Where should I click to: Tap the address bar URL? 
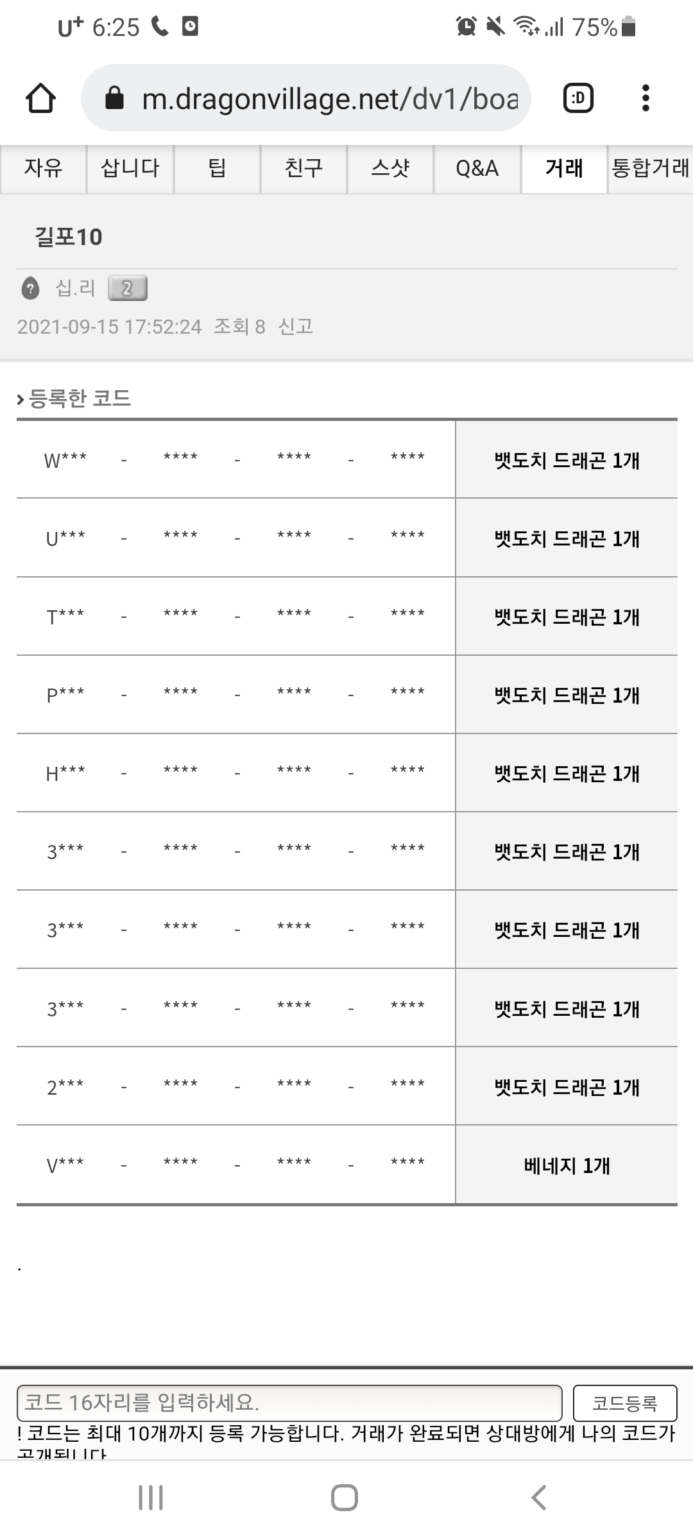click(330, 99)
